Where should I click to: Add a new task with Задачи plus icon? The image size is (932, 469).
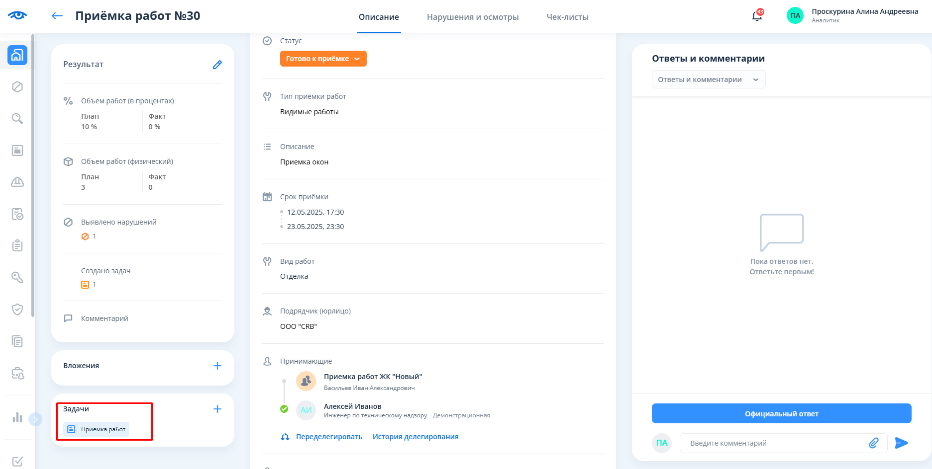[x=217, y=409]
